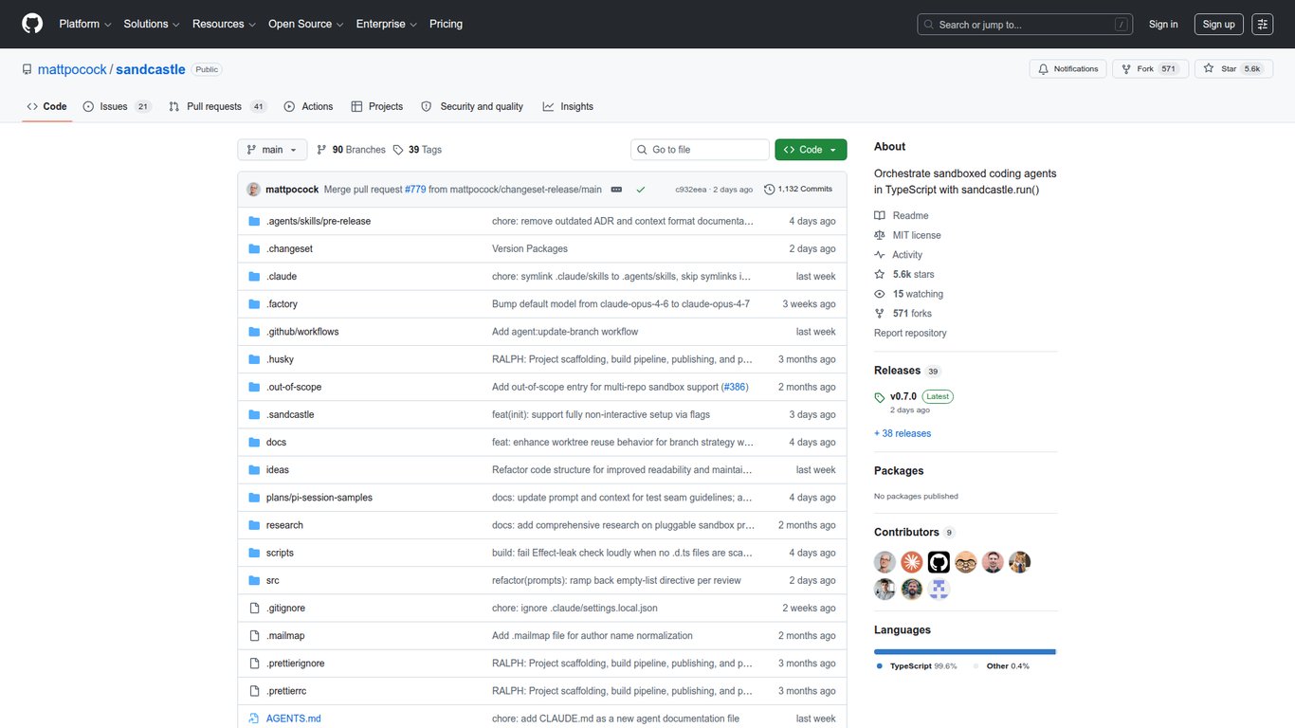This screenshot has height=728, width=1295.
Task: Open the 1,132 Commits history link
Action: pos(798,190)
